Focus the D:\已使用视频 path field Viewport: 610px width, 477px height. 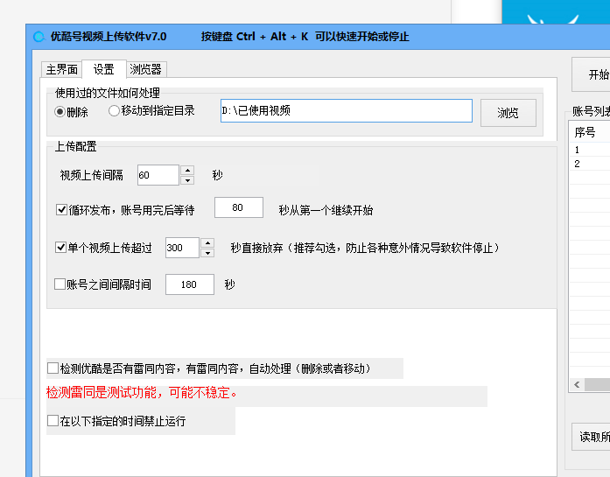click(347, 111)
